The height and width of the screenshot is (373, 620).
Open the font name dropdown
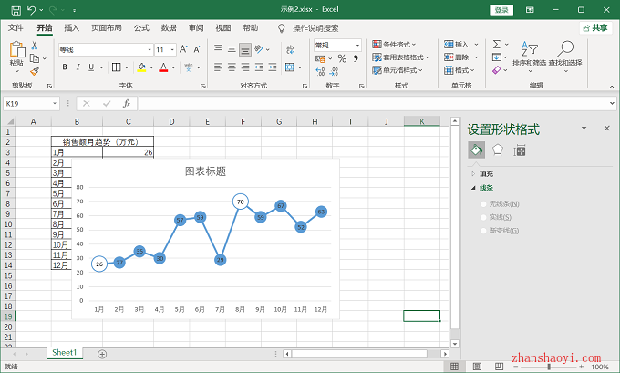[150, 50]
